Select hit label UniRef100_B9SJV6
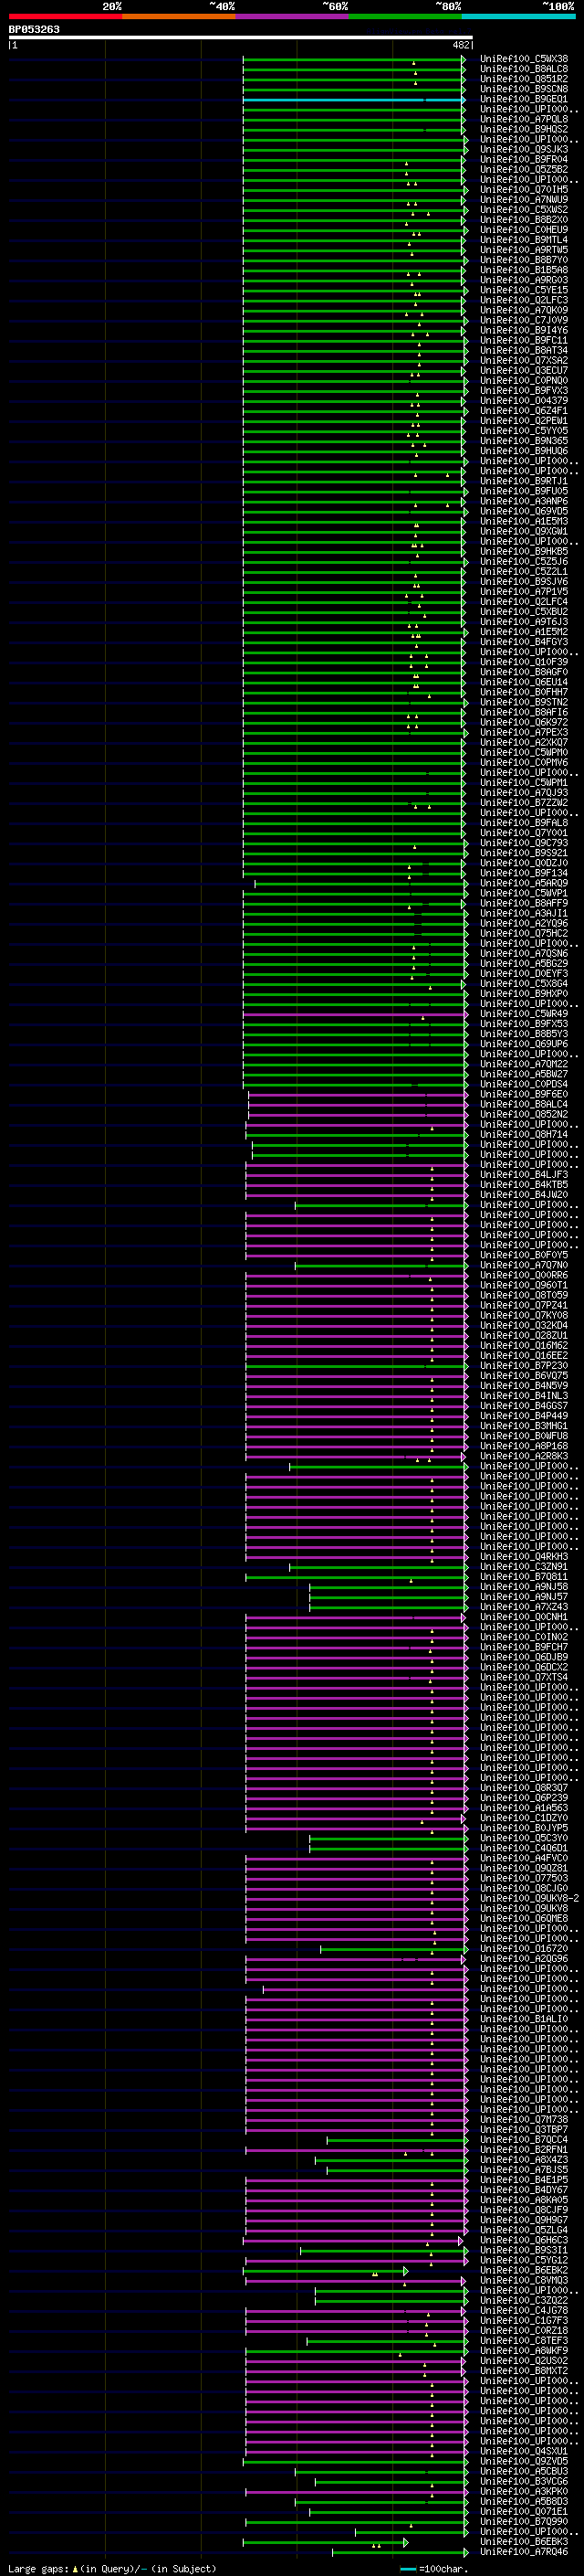Screen dimensions: 584x2576 point(523,582)
